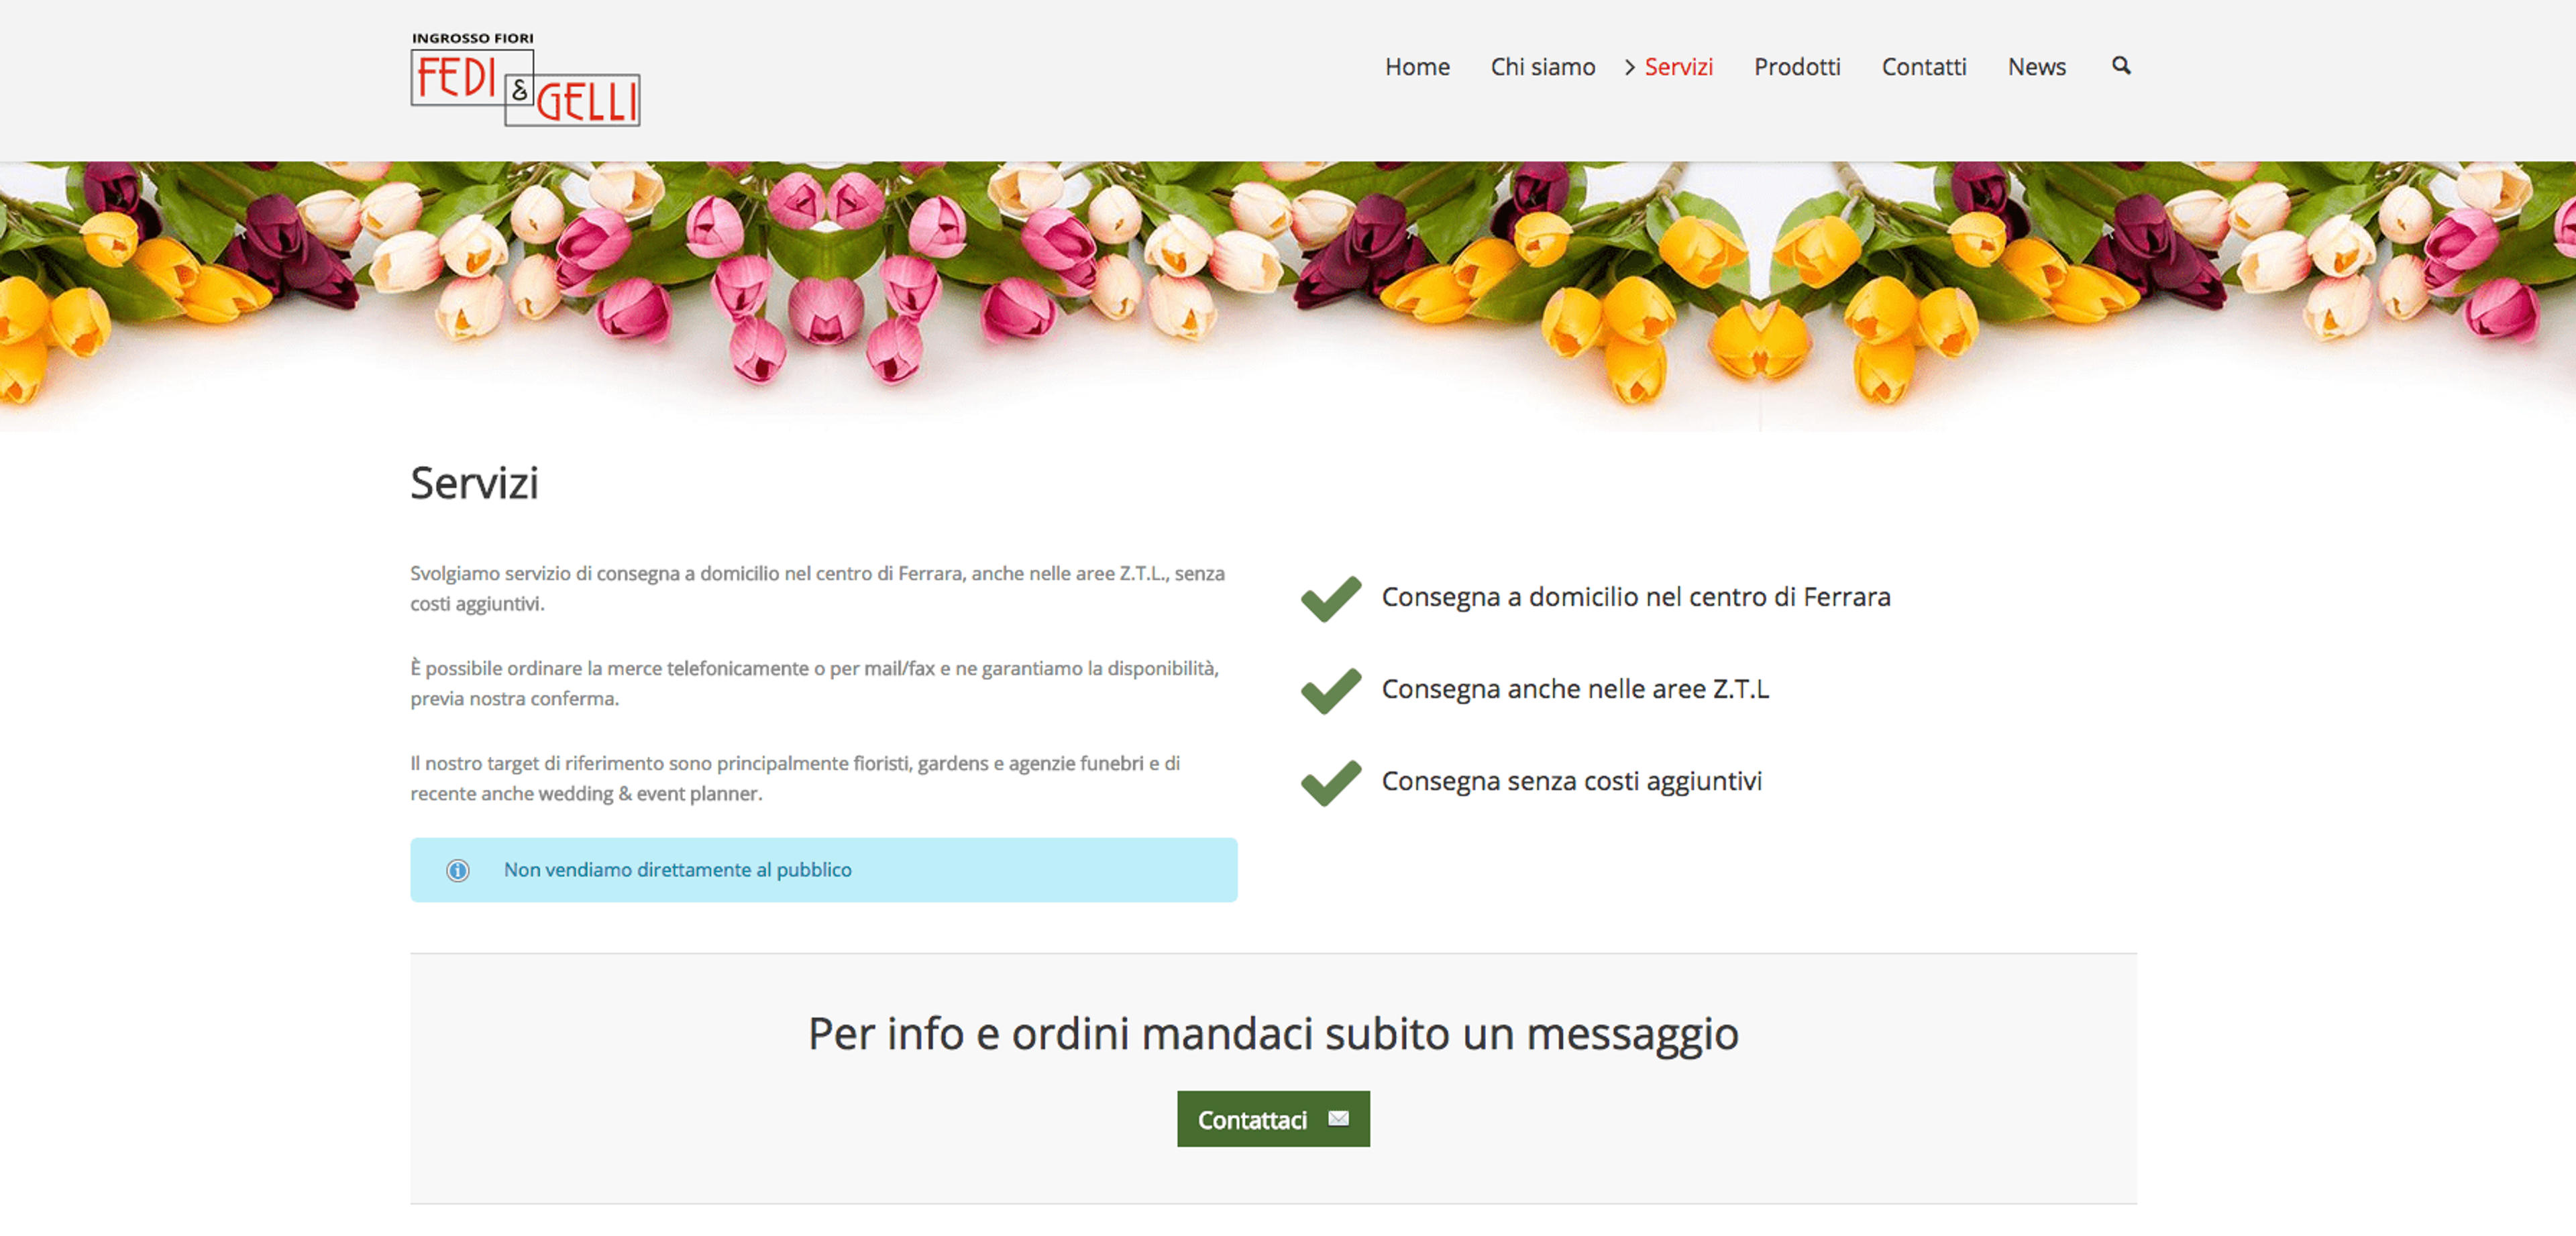This screenshot has width=2576, height=1236.
Task: Click the tulip banner image
Action: click(1288, 296)
